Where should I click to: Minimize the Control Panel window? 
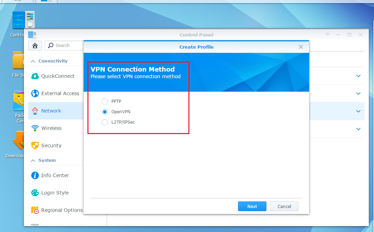(x=338, y=35)
